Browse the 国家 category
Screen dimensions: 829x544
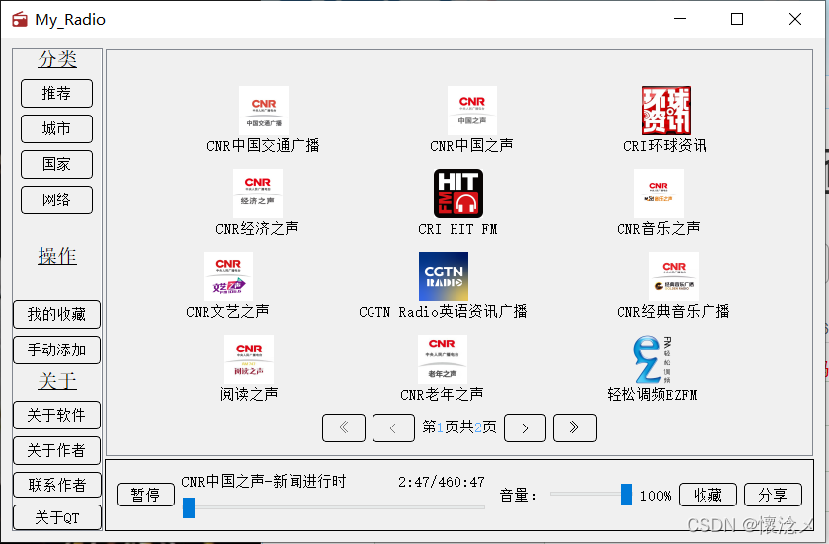pyautogui.click(x=56, y=164)
